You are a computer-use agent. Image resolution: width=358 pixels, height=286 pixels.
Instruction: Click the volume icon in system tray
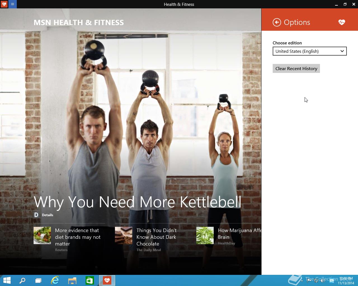tap(323, 280)
